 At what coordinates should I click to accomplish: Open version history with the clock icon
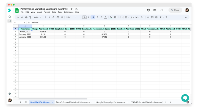pos(148,10)
